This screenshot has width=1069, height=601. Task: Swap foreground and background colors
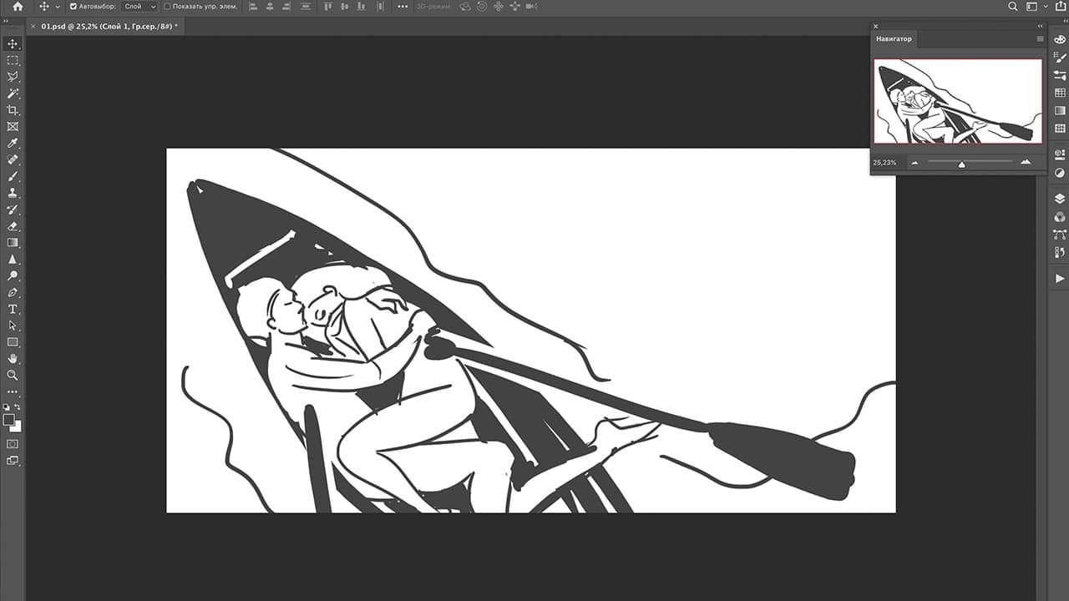18,407
